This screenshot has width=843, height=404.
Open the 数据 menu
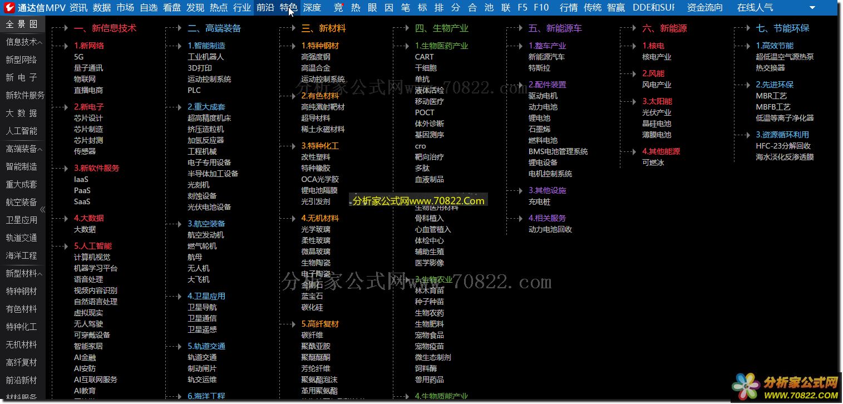[102, 8]
